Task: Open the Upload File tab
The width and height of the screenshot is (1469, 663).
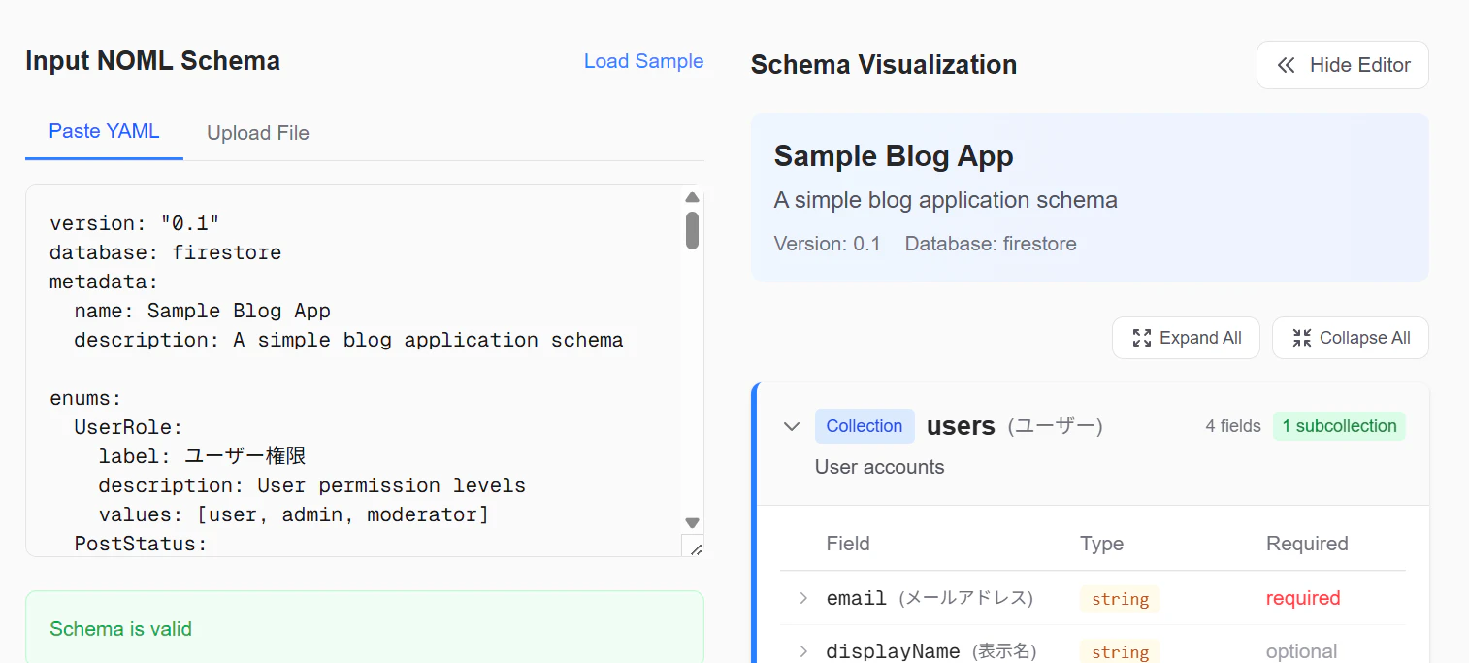Action: pyautogui.click(x=258, y=133)
